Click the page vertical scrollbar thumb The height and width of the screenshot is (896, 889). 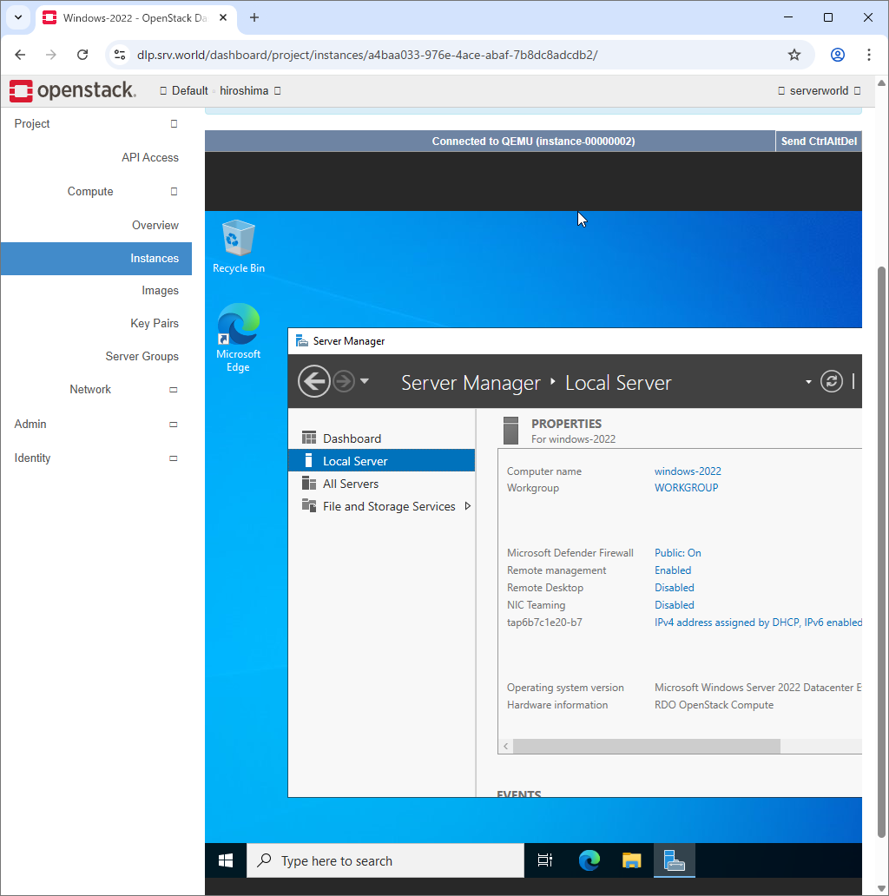[882, 552]
